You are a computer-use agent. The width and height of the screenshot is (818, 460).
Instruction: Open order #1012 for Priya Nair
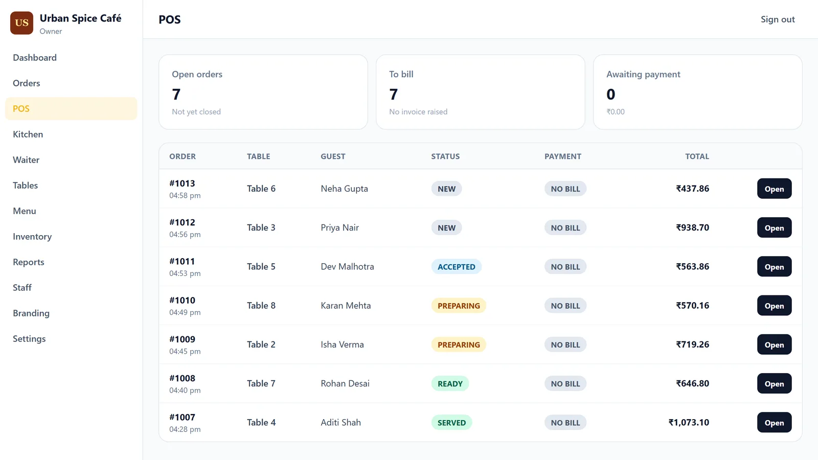pyautogui.click(x=774, y=227)
